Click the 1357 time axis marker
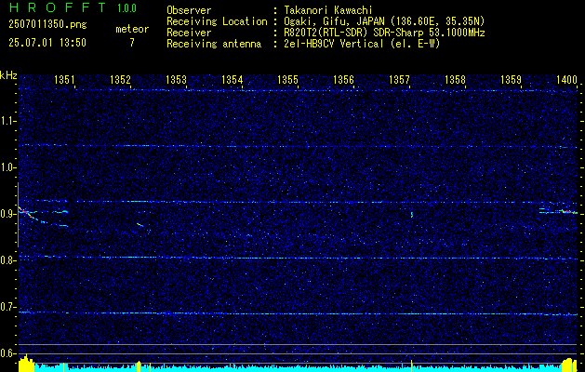 399,79
